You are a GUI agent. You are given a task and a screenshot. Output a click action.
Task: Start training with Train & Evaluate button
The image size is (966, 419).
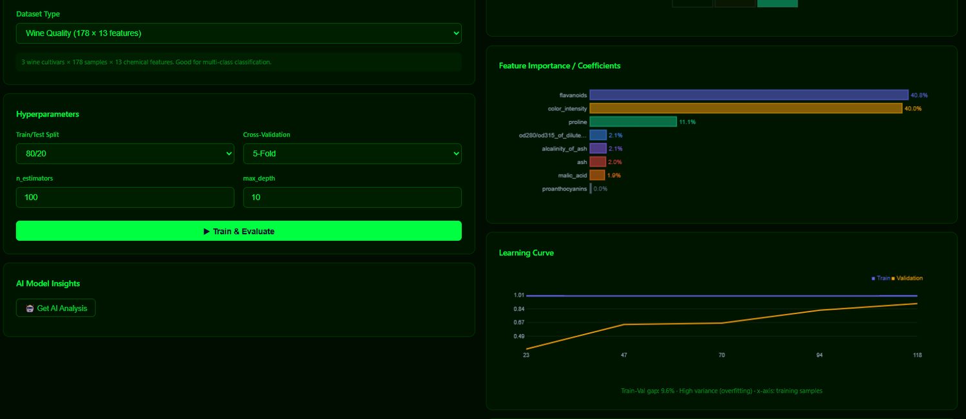[239, 231]
